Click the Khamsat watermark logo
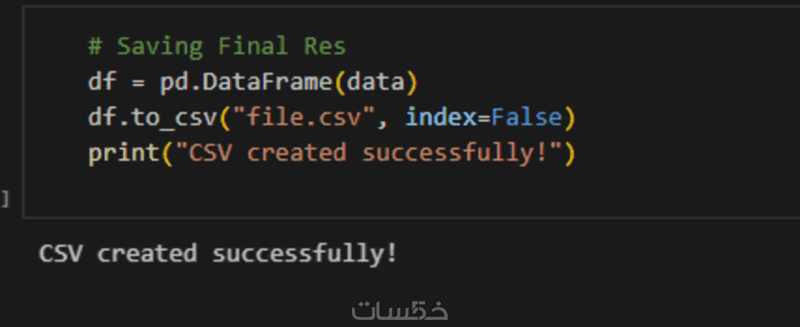The height and width of the screenshot is (327, 800). [x=399, y=310]
